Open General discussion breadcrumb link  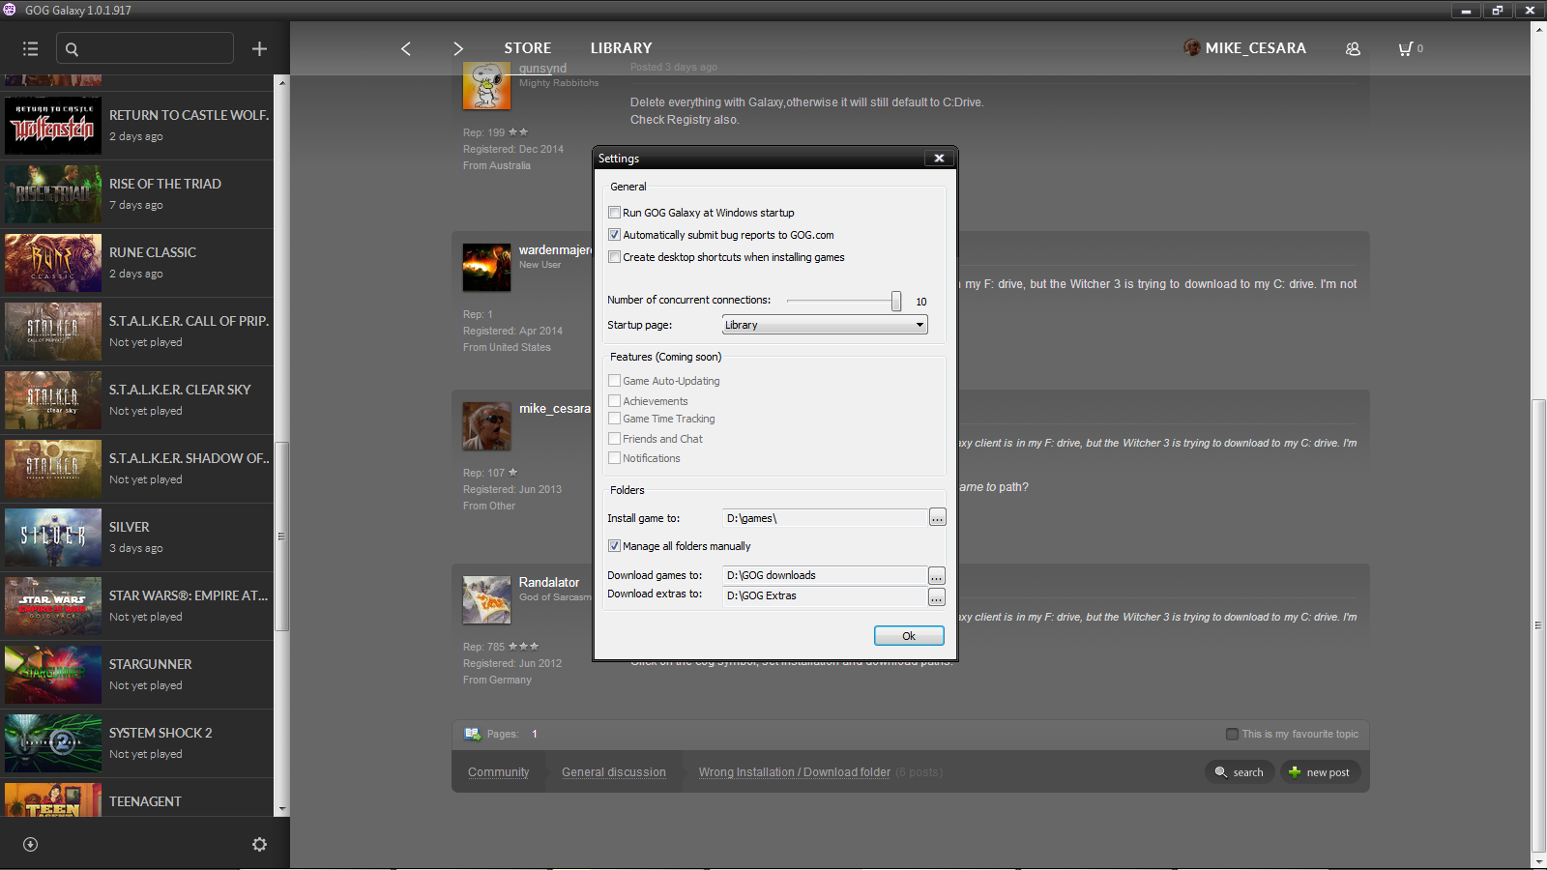[614, 772]
